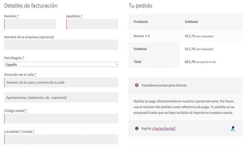Click the PayPal logo icon
The image size is (247, 146).
(233, 128)
